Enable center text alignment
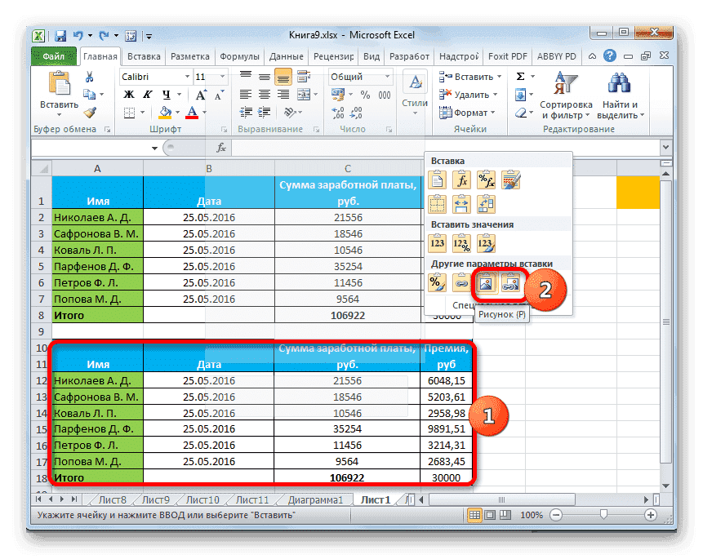The height and width of the screenshot is (559, 703). 263,95
